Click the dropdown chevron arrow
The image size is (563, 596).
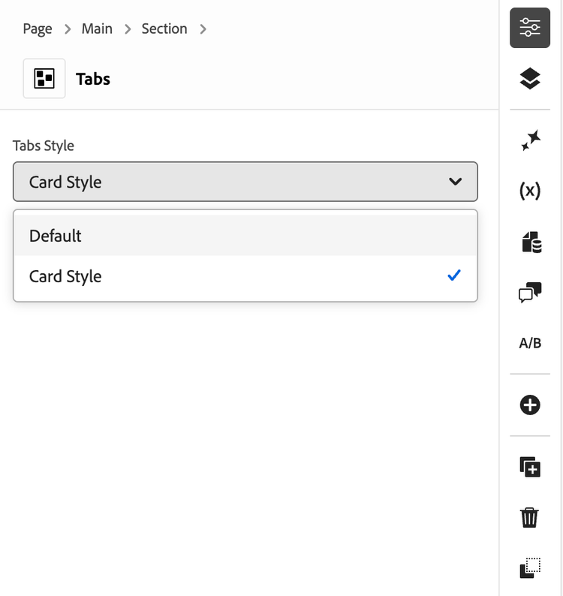click(455, 182)
